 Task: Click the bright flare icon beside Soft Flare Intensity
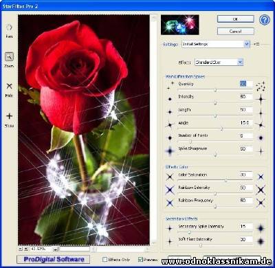pos(261,241)
